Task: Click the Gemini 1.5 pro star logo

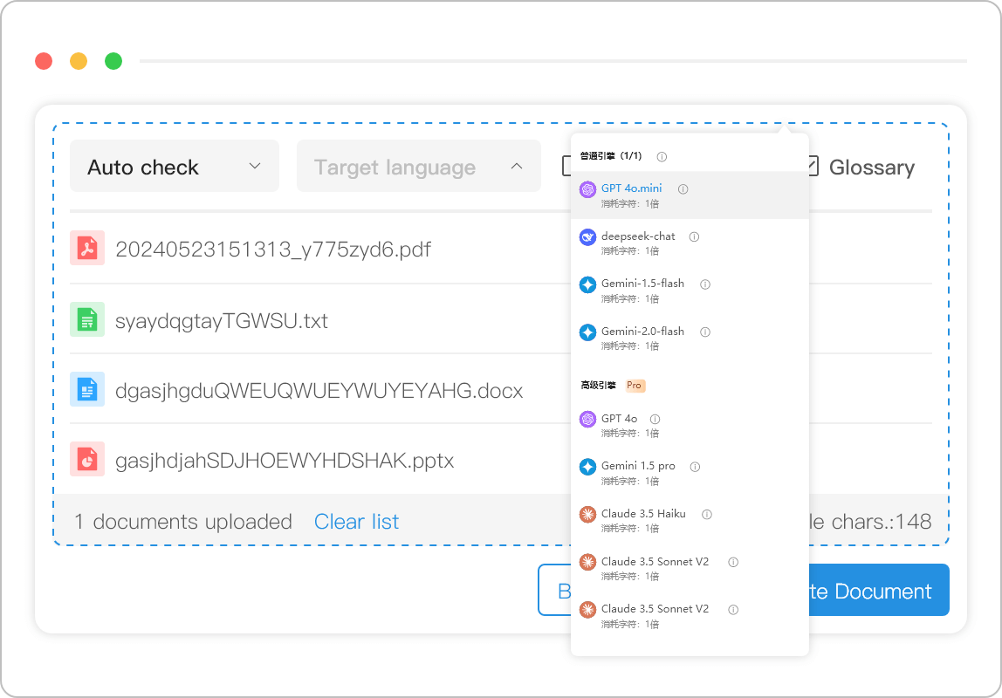Action: [x=588, y=467]
